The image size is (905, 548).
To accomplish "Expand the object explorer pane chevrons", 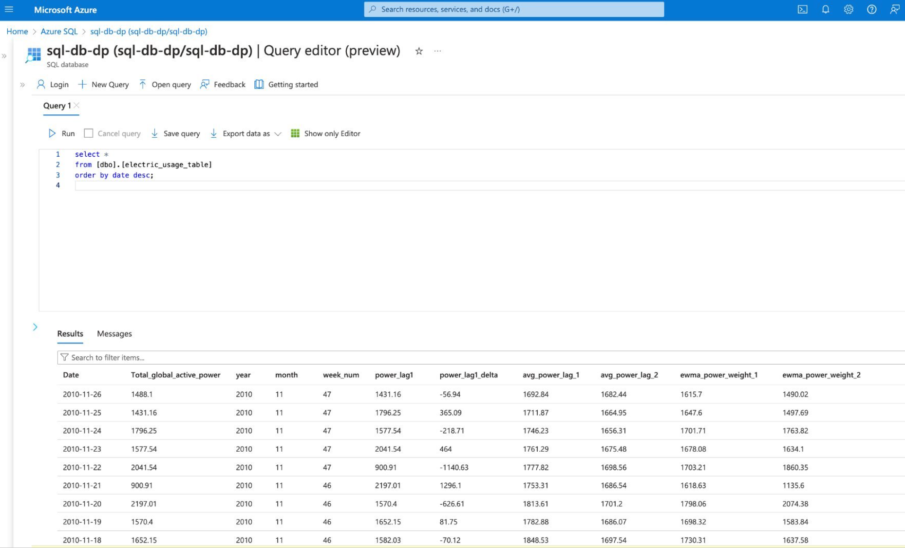I will [x=22, y=85].
